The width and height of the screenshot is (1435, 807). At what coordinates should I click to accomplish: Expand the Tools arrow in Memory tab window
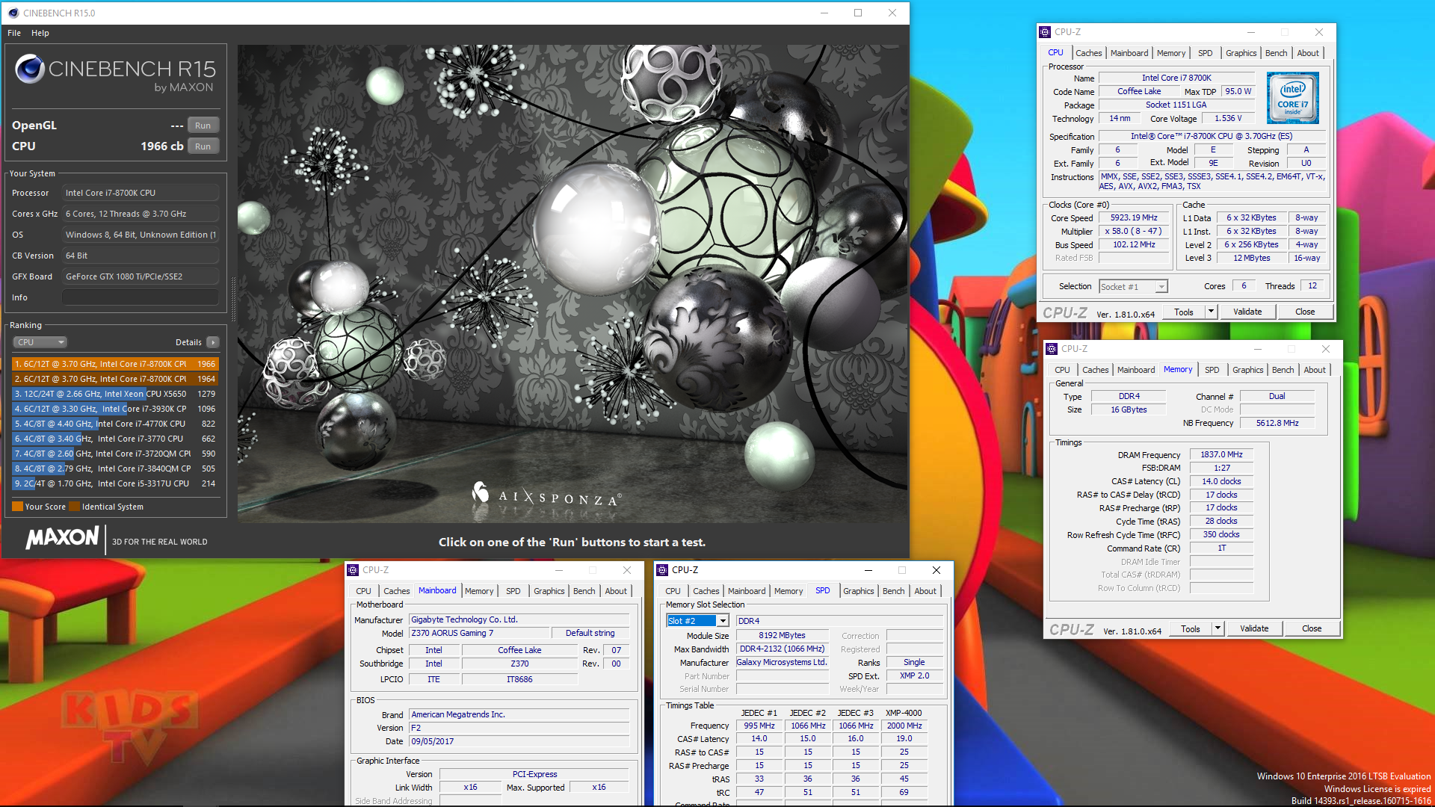1218,628
